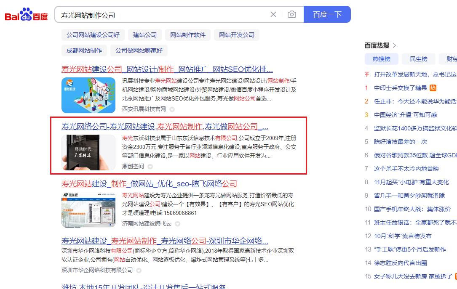Click the 深圳市华企网络科技有限公司 source label

pos(97,270)
